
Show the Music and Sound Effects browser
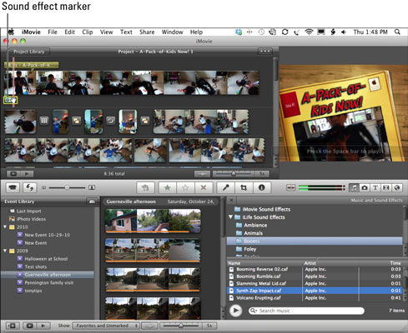coord(354,188)
